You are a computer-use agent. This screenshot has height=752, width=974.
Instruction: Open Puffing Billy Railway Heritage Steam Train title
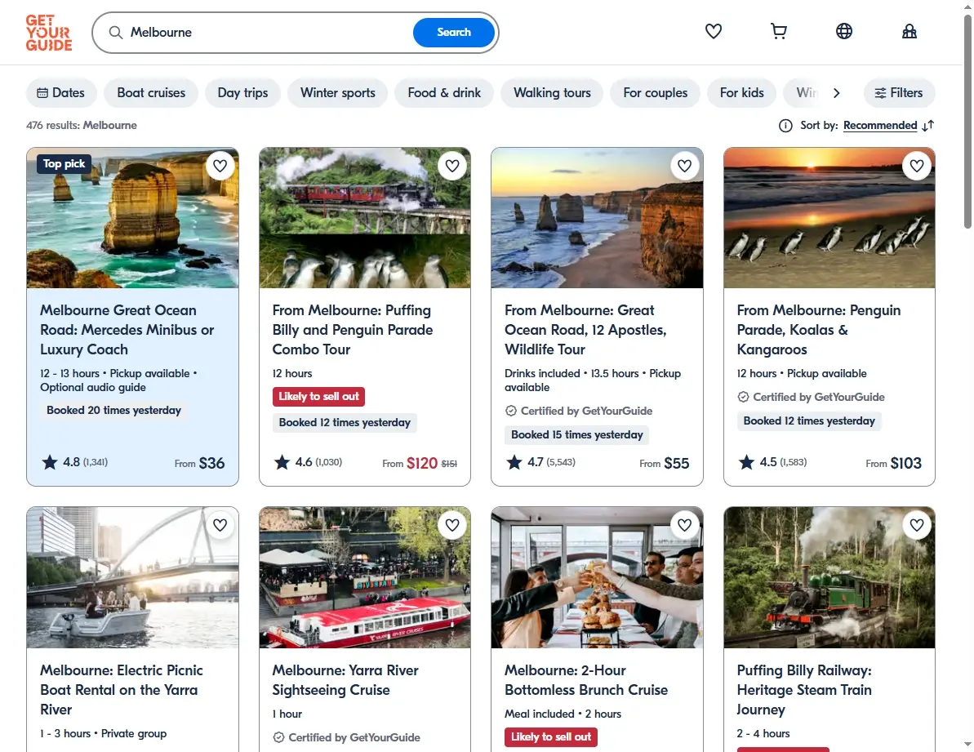click(x=804, y=689)
